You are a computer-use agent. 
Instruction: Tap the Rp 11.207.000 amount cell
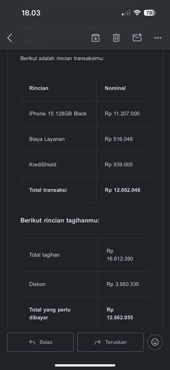[122, 114]
